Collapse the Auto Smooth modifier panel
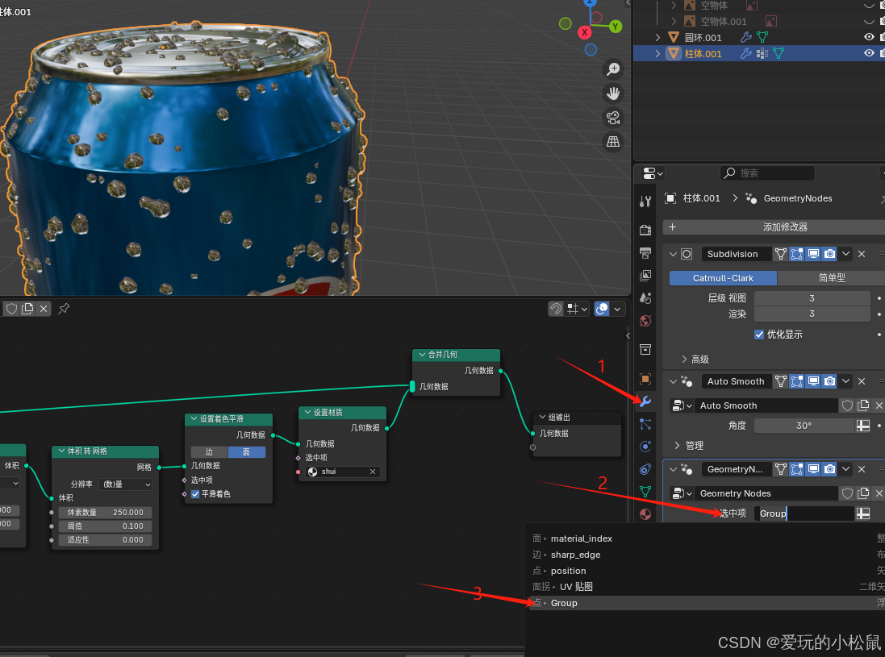 coord(673,382)
